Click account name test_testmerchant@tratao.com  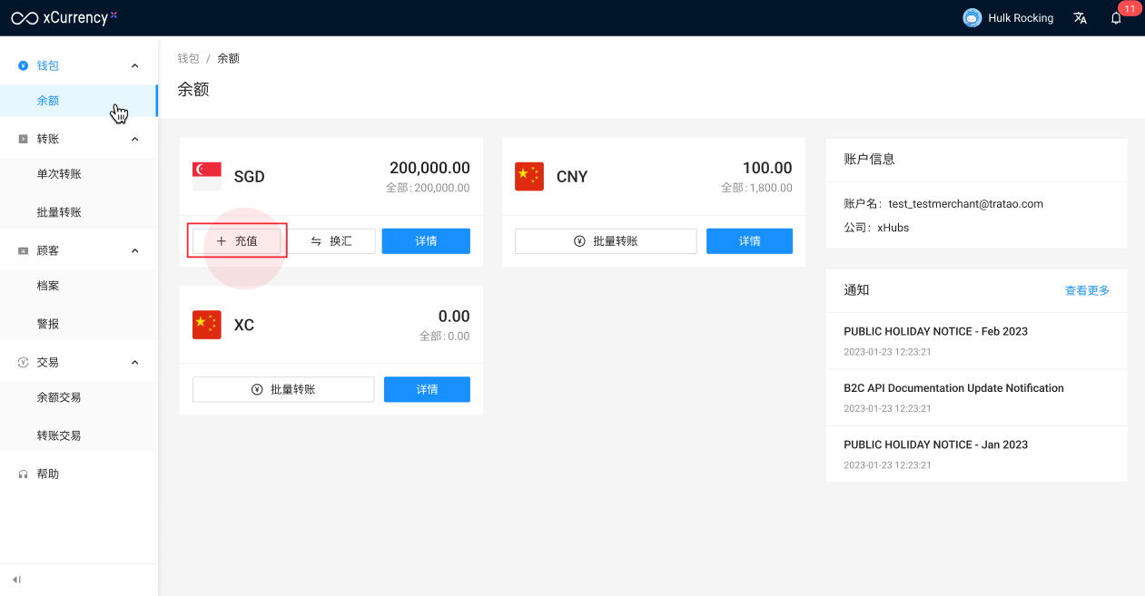tap(966, 204)
